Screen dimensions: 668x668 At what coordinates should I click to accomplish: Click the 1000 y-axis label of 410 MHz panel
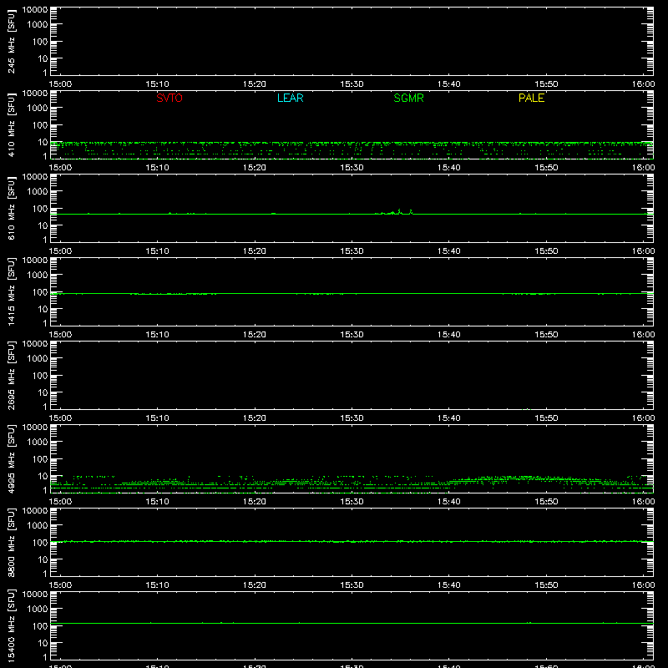point(38,109)
